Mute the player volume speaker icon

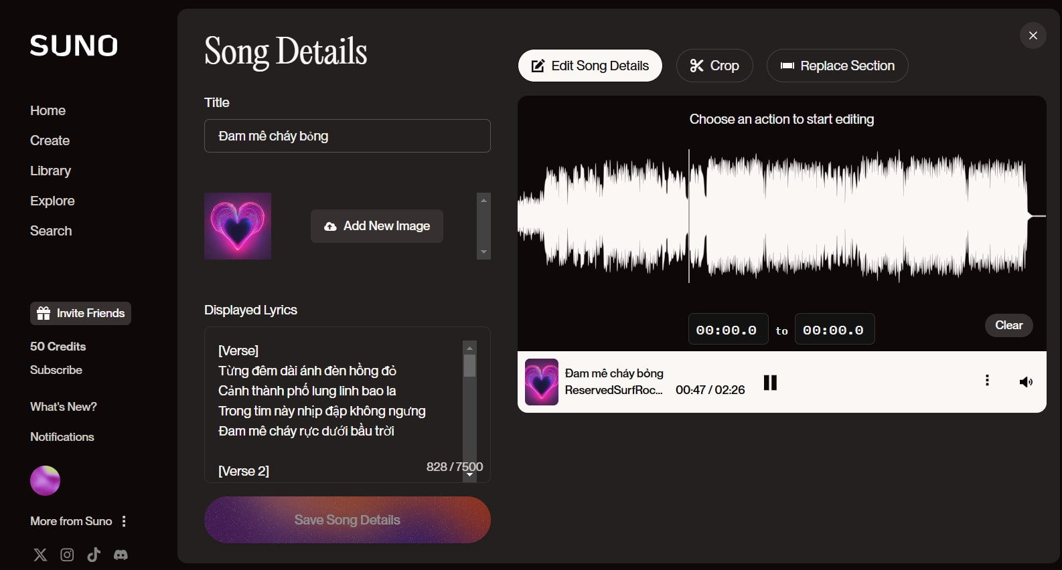click(1025, 382)
